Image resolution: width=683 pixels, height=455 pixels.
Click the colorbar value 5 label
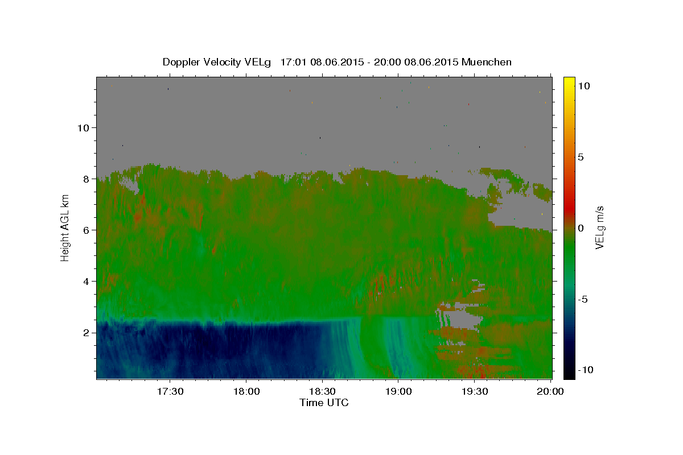581,156
